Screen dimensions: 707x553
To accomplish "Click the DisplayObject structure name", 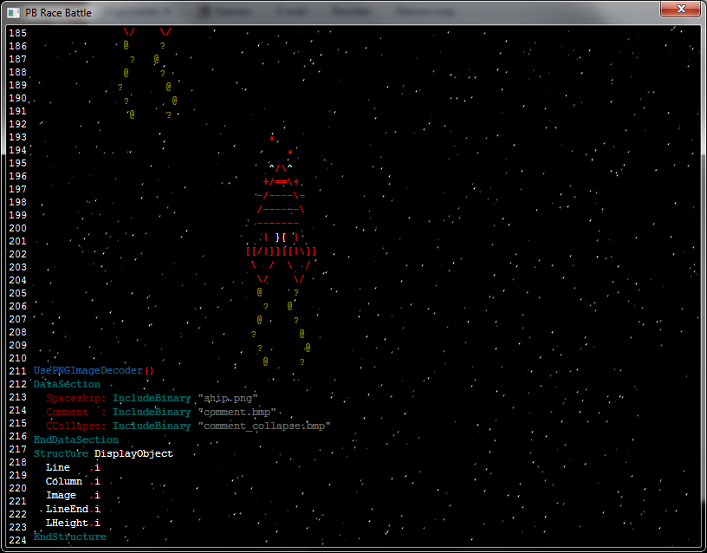I will (133, 454).
